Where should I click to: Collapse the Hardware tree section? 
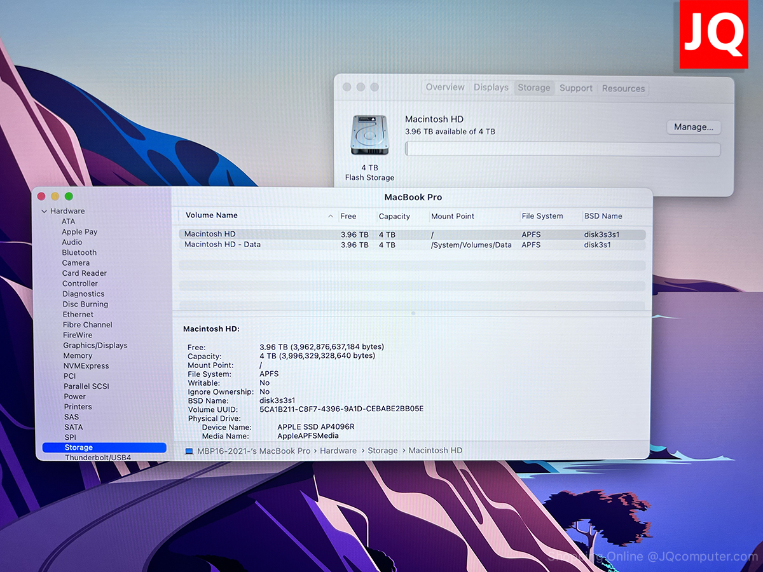[x=44, y=211]
